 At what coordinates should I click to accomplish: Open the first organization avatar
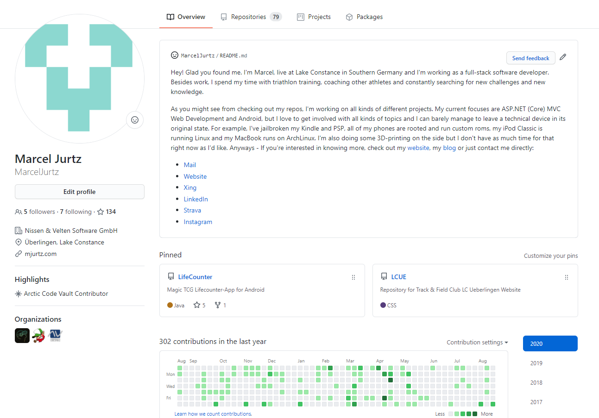(22, 336)
